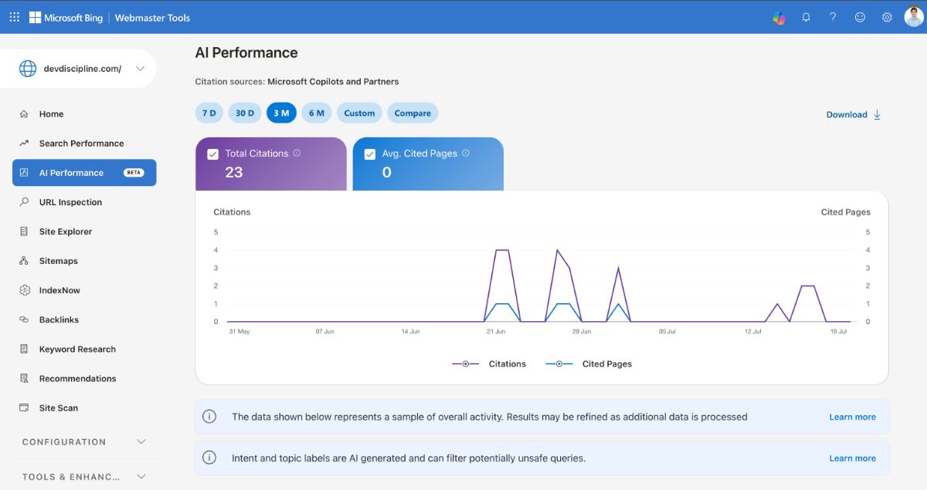Click the Avg. Cited Pages info icon
This screenshot has height=490, width=927.
(x=465, y=153)
